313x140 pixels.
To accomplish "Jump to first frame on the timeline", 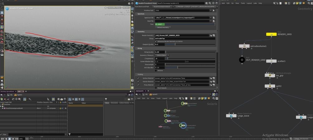I will click(x=2, y=139).
